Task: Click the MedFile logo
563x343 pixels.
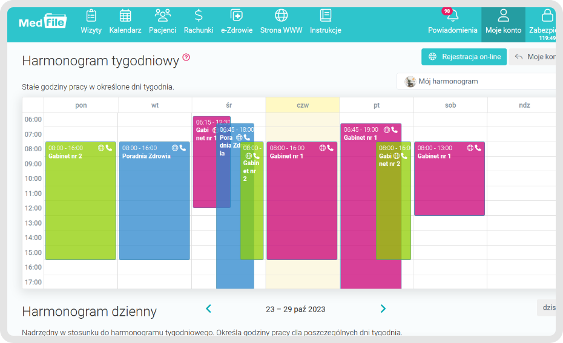Action: pyautogui.click(x=42, y=22)
